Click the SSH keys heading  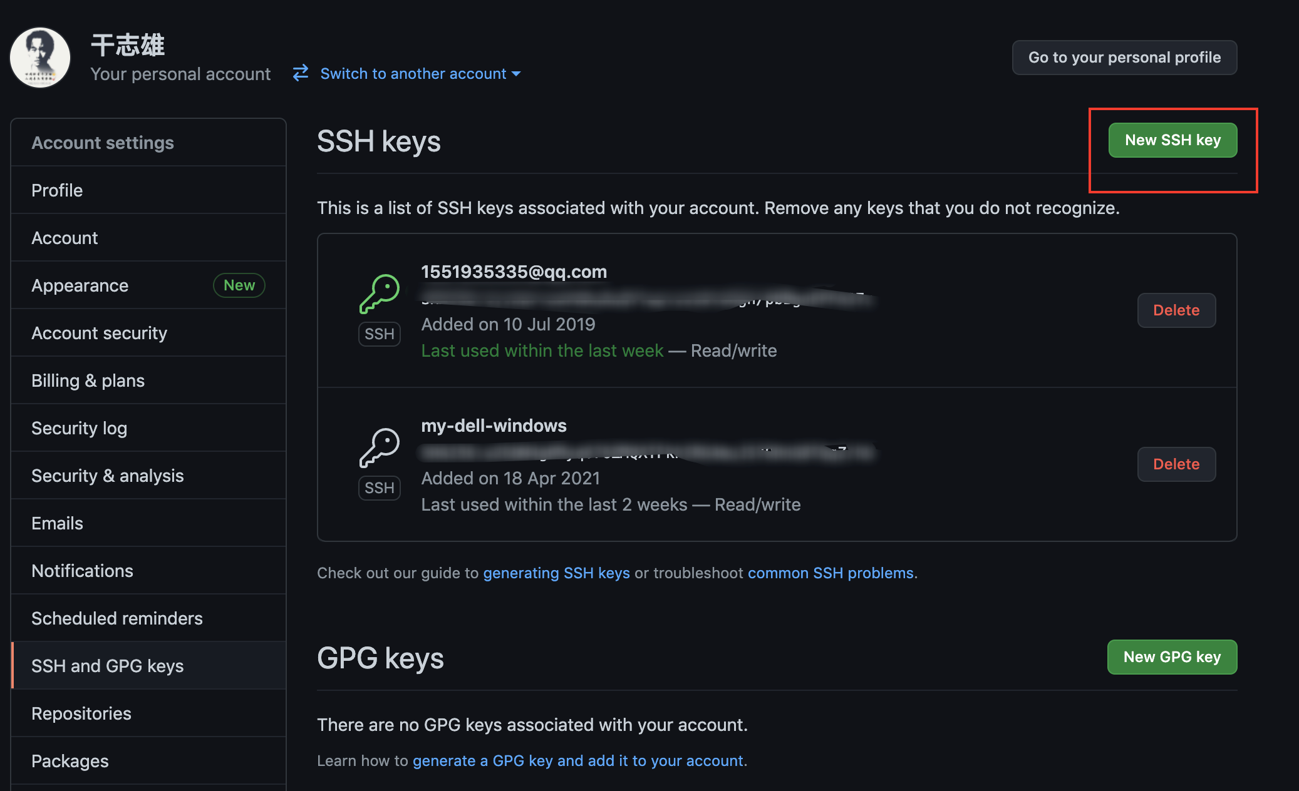click(x=379, y=141)
